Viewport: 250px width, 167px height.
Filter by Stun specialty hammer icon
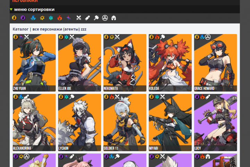[x=96, y=18]
